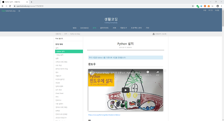224x121 pixels.
Task: Click Python & Ruby in the breadcrumb
Action: pyautogui.click(x=75, y=34)
